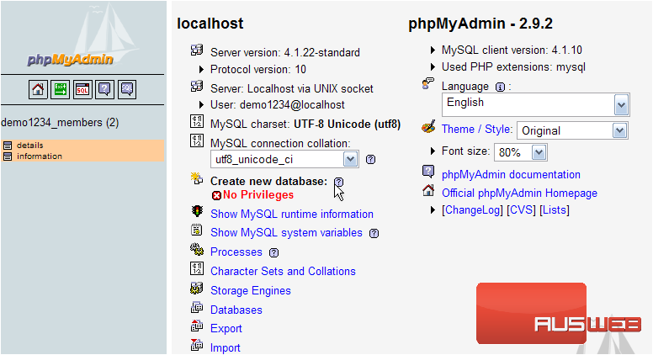Expand the Theme Original dropdown
The image size is (653, 355).
(572, 130)
